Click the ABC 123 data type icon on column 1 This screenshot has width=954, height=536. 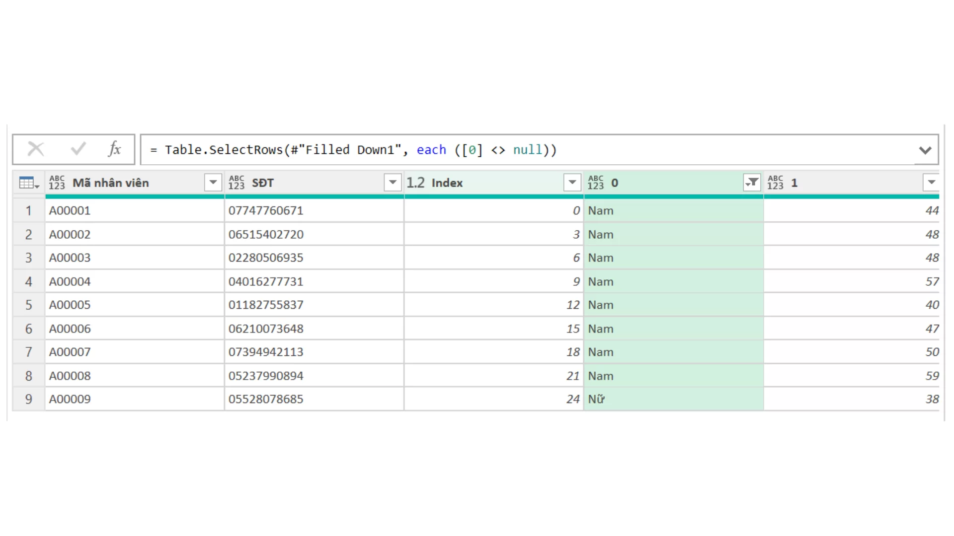tap(776, 182)
